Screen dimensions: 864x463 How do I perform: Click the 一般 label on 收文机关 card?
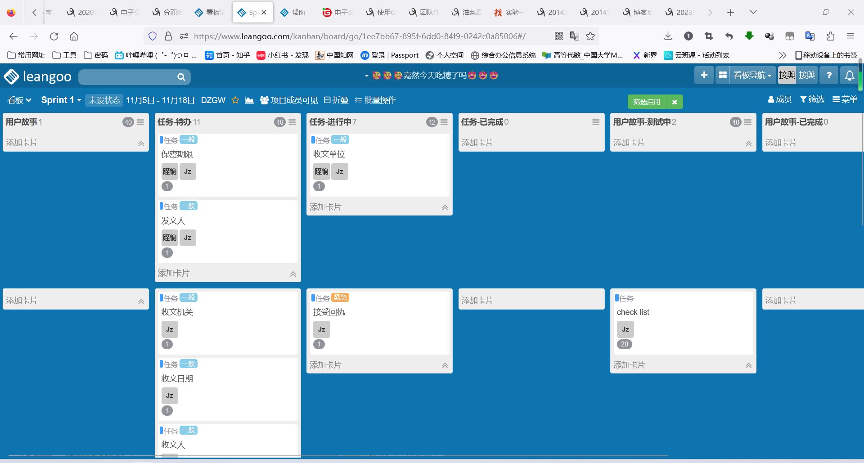pyautogui.click(x=189, y=298)
